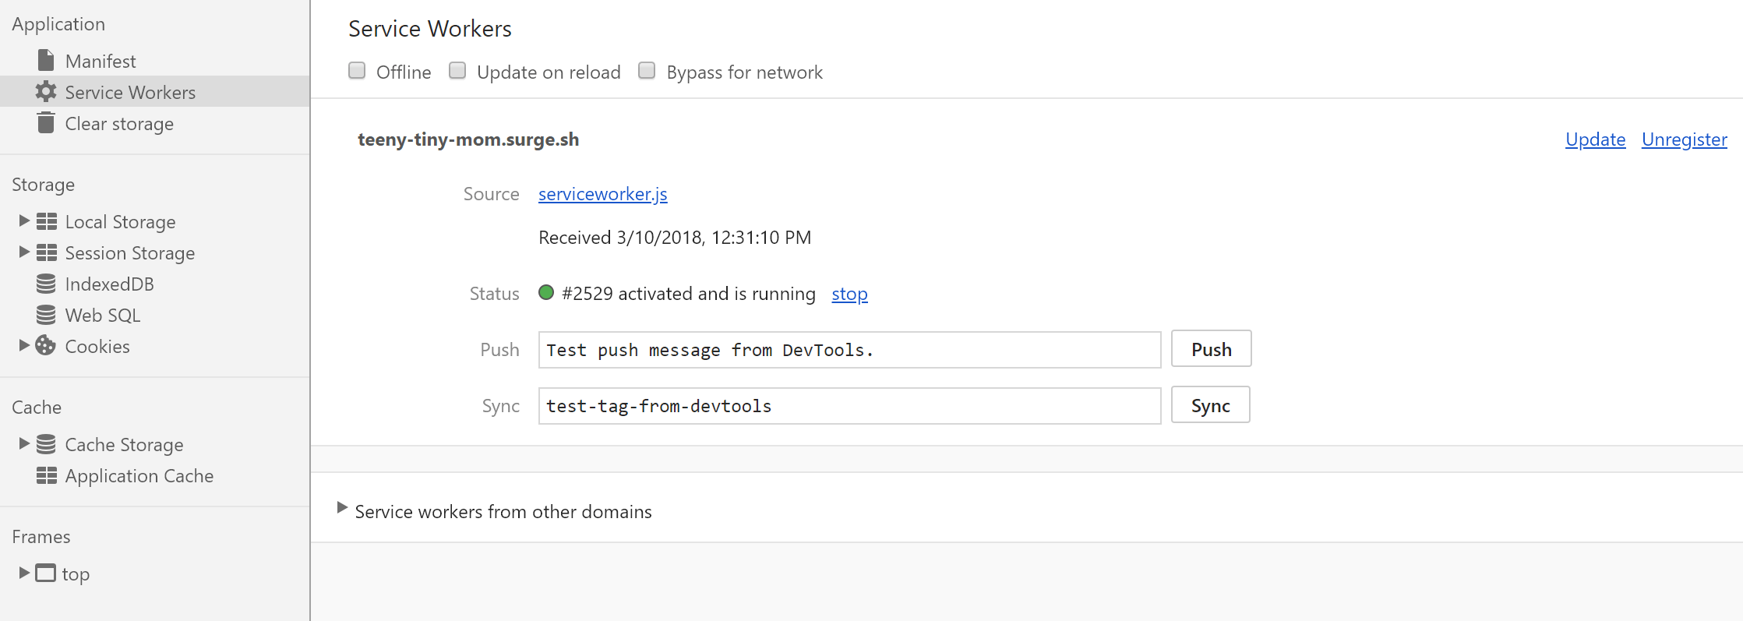Click the IndexedDB database icon
This screenshot has height=621, width=1743.
(x=46, y=284)
